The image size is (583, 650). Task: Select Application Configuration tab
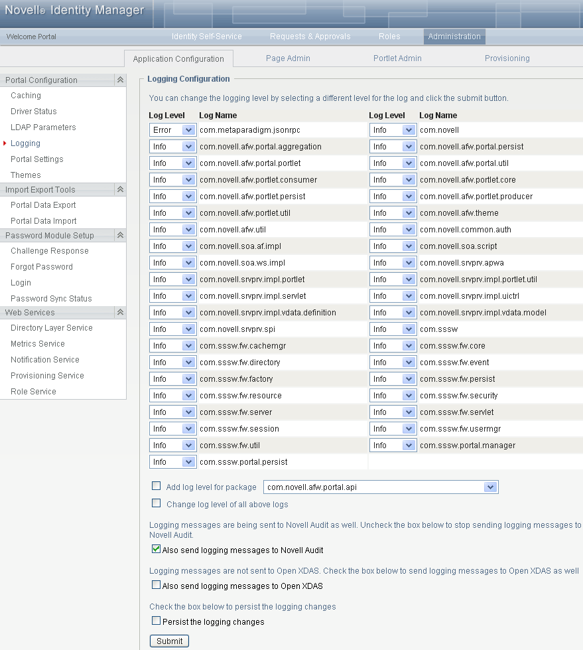click(x=178, y=59)
